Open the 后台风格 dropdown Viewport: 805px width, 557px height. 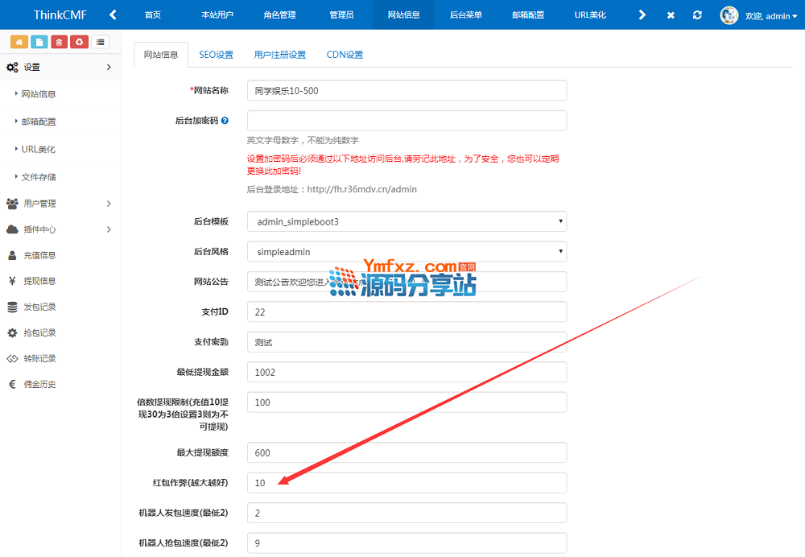(x=407, y=252)
